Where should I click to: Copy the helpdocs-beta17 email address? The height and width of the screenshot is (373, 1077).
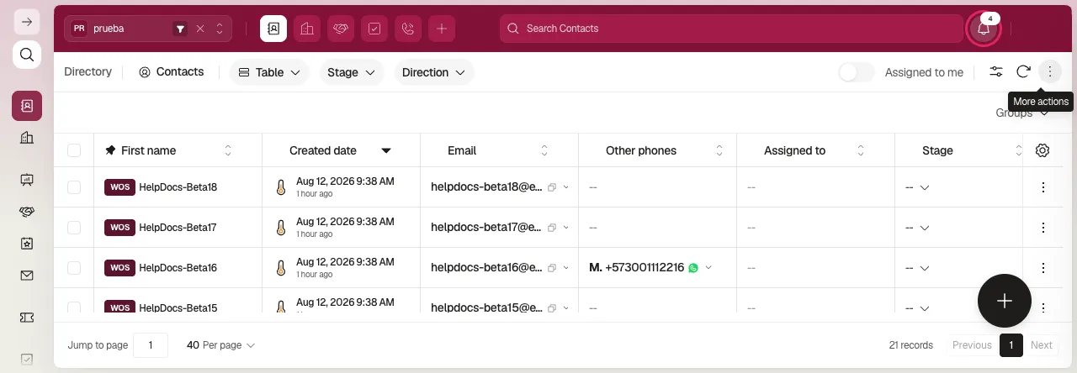pyautogui.click(x=552, y=228)
